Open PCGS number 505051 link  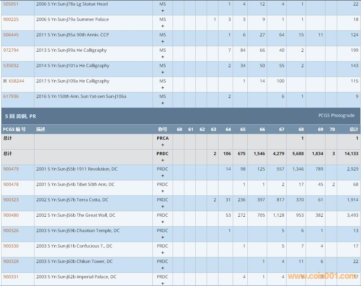11,4
